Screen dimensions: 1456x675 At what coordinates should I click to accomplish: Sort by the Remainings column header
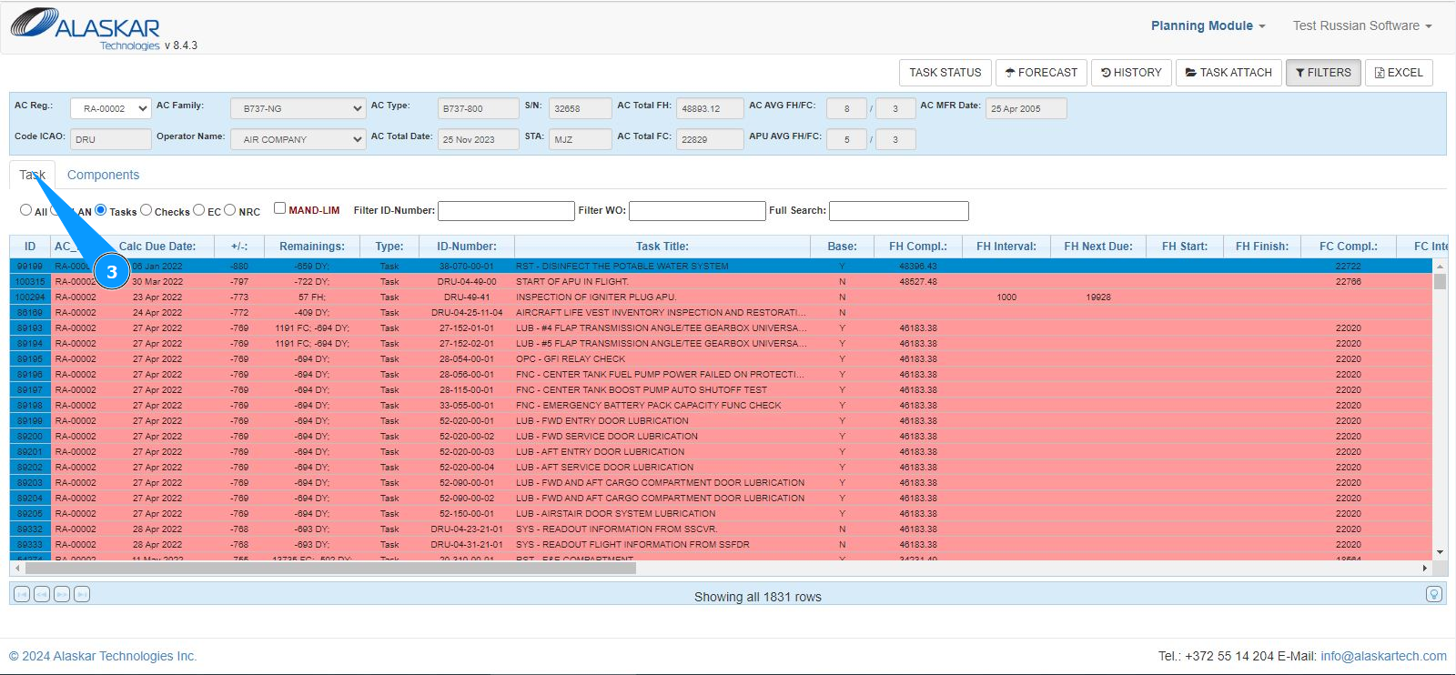click(312, 247)
